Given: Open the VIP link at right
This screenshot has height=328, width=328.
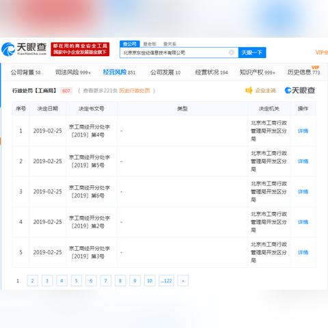Looking at the screenshot, I should [x=322, y=53].
